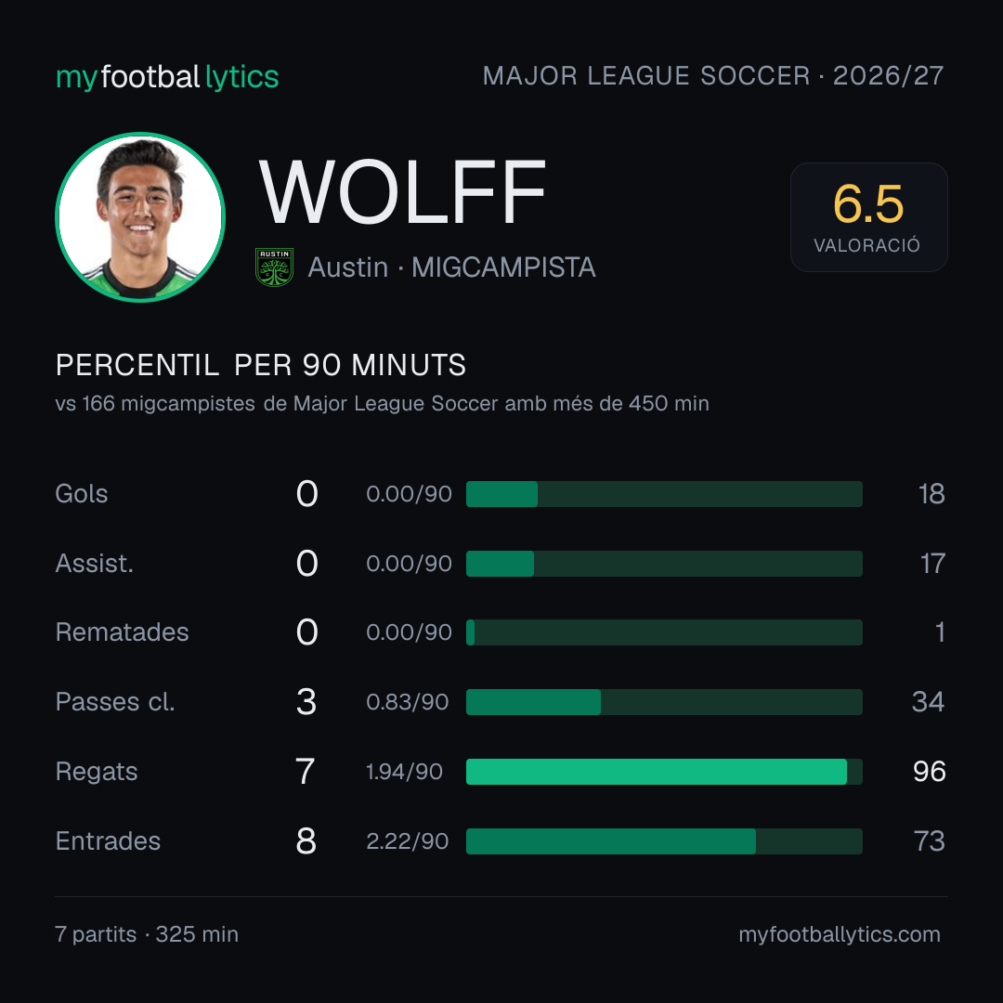Select the Wolff player portrait
The width and height of the screenshot is (1003, 1003).
click(x=140, y=217)
